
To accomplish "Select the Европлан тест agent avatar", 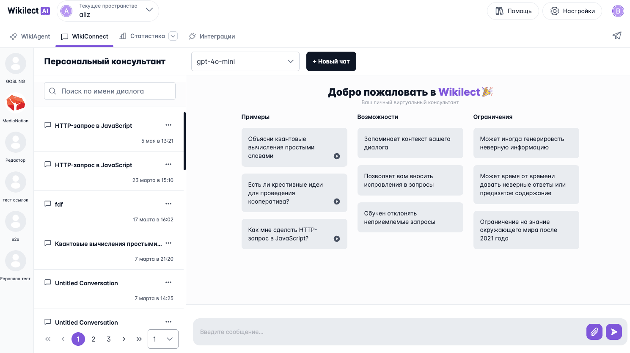I will pyautogui.click(x=16, y=261).
